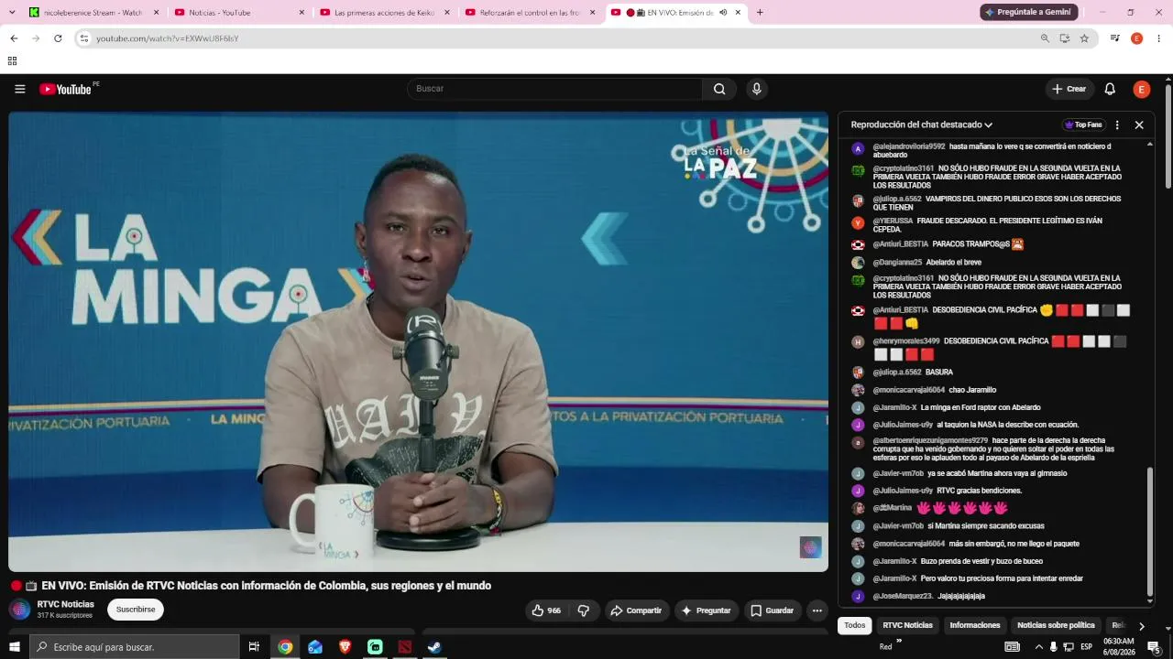Open the RTVC Noticias channel avatar
Viewport: 1173px width, 659px height.
click(x=19, y=610)
